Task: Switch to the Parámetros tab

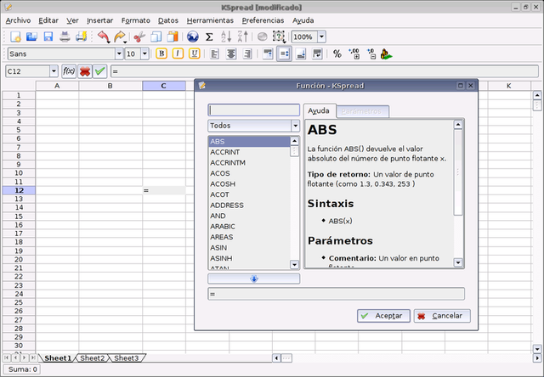Action: coord(361,111)
